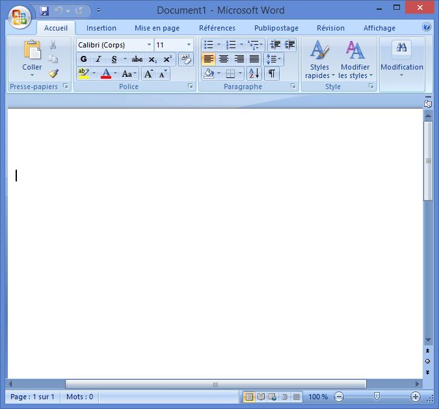Expand the underline style dropdown arrow
The image size is (439, 409).
click(x=125, y=59)
